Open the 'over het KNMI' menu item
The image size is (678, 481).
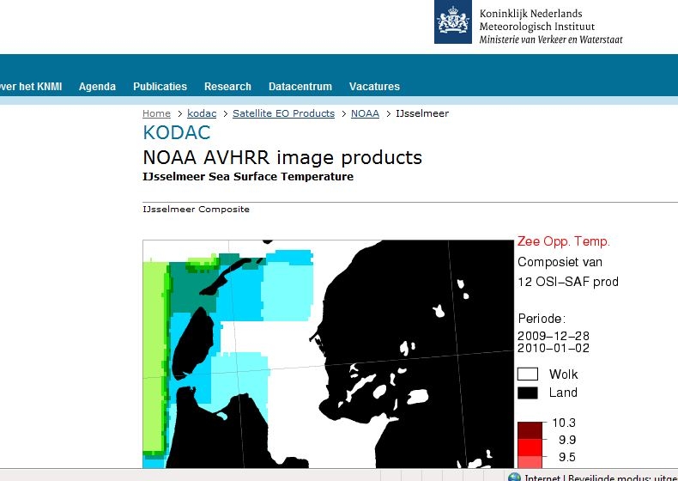[x=31, y=87]
